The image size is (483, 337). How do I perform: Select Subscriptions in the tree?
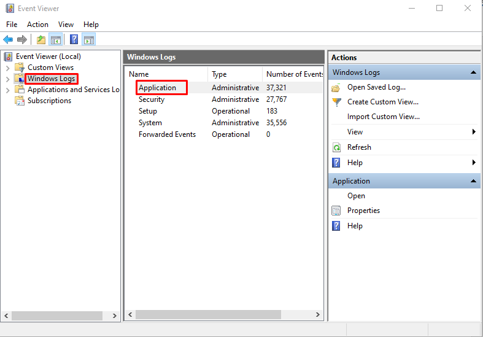point(49,101)
